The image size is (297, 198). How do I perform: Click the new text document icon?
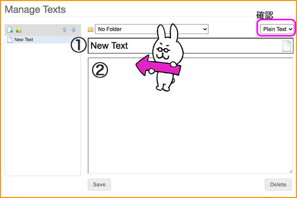10,30
